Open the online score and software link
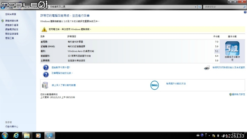The height and width of the screenshot is (139, 247). coord(64,85)
